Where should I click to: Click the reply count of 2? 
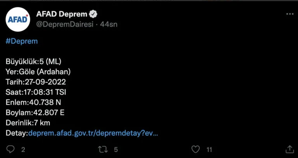coord(23,149)
